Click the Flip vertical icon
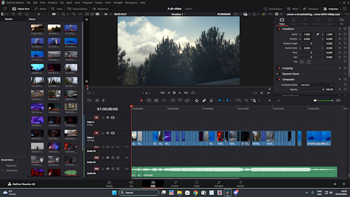 (x=309, y=62)
